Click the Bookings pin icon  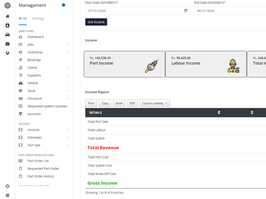pyautogui.click(x=20, y=60)
